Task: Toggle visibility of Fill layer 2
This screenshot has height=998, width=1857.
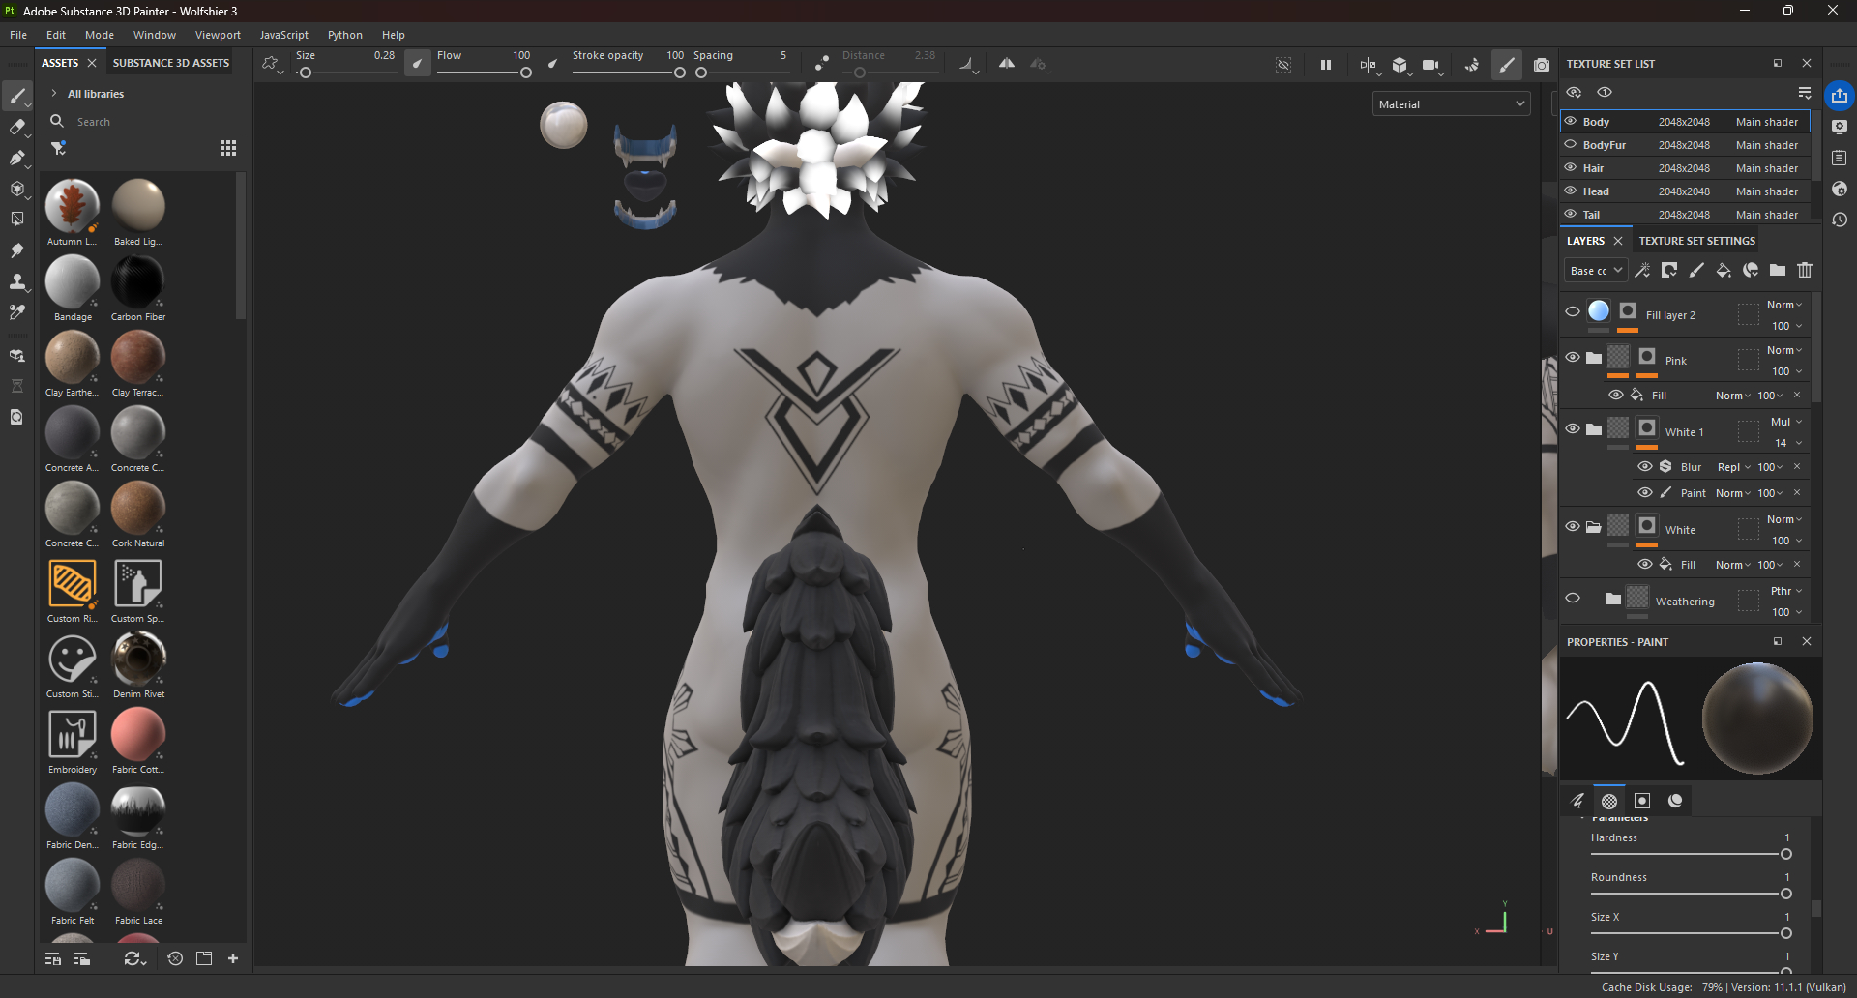Action: pos(1573,311)
